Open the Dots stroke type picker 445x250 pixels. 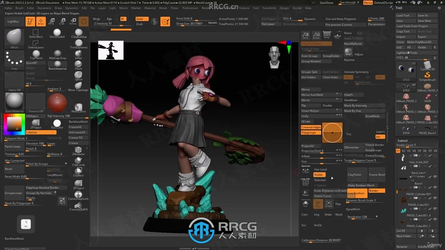(14, 61)
